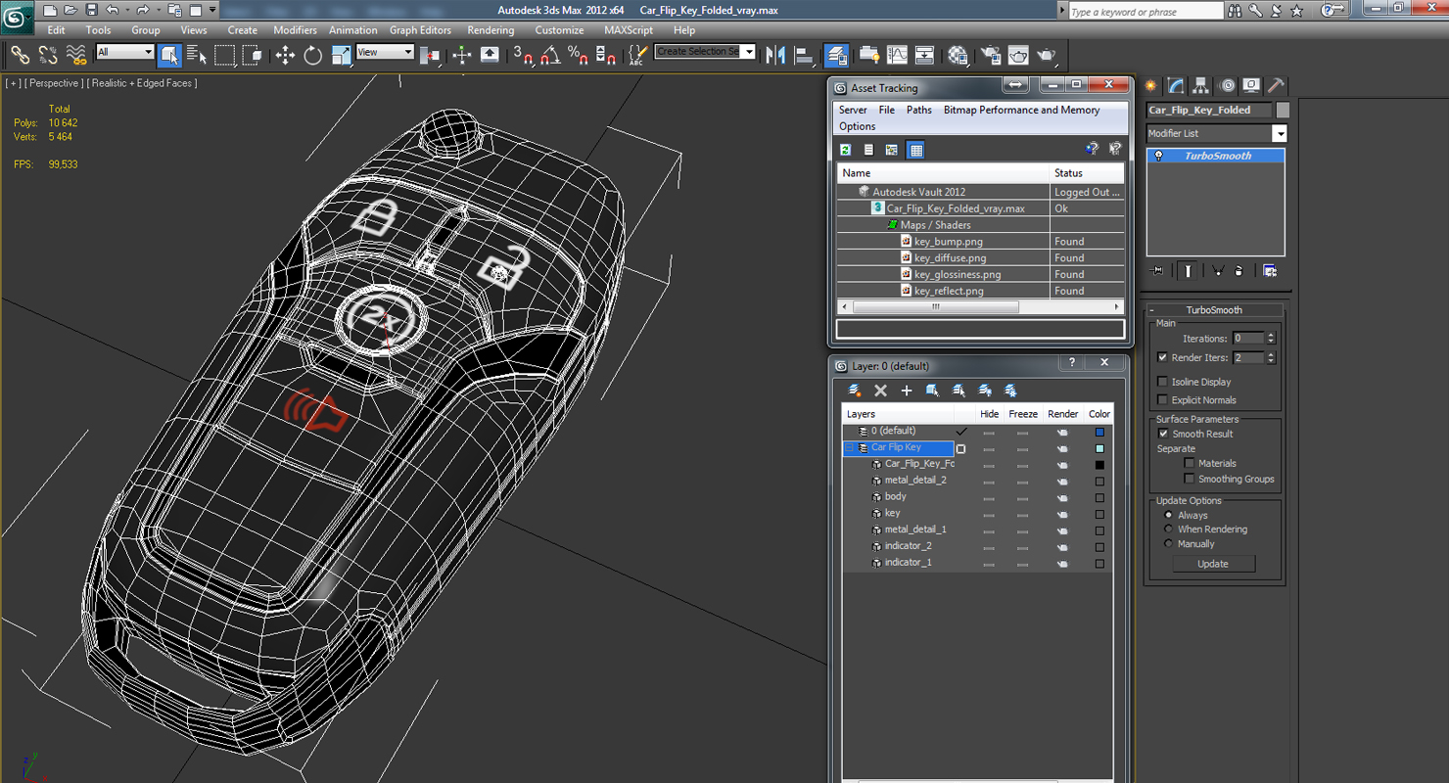Image resolution: width=1449 pixels, height=783 pixels.
Task: Open Paths menu in Asset Tracking
Action: (x=918, y=110)
